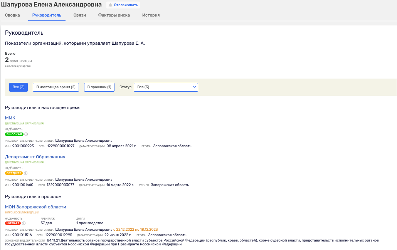Screen dimensions: 397x250
Task: Click В ПРОЦЕССЕ ЛИКВИДАЦИИ status label
Action: click(22, 213)
